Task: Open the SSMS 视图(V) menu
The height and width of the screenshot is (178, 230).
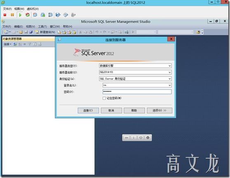Action: click(31, 27)
